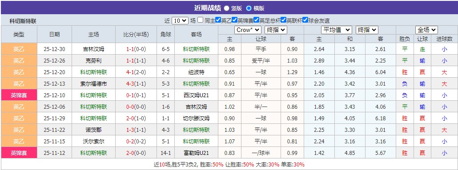458x170 pixels.
Task: Click the 比分(半场) column header
Action: click(136, 35)
